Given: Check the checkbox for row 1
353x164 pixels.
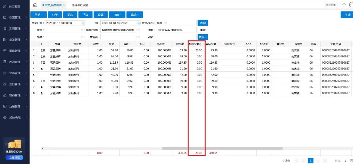Looking at the screenshot, I should pos(39,50).
